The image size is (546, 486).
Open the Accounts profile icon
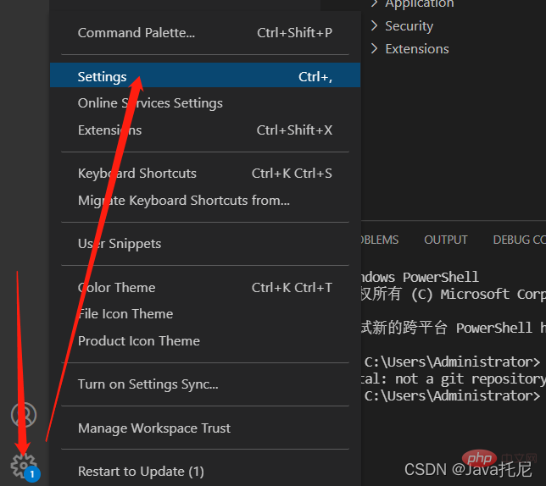(24, 415)
